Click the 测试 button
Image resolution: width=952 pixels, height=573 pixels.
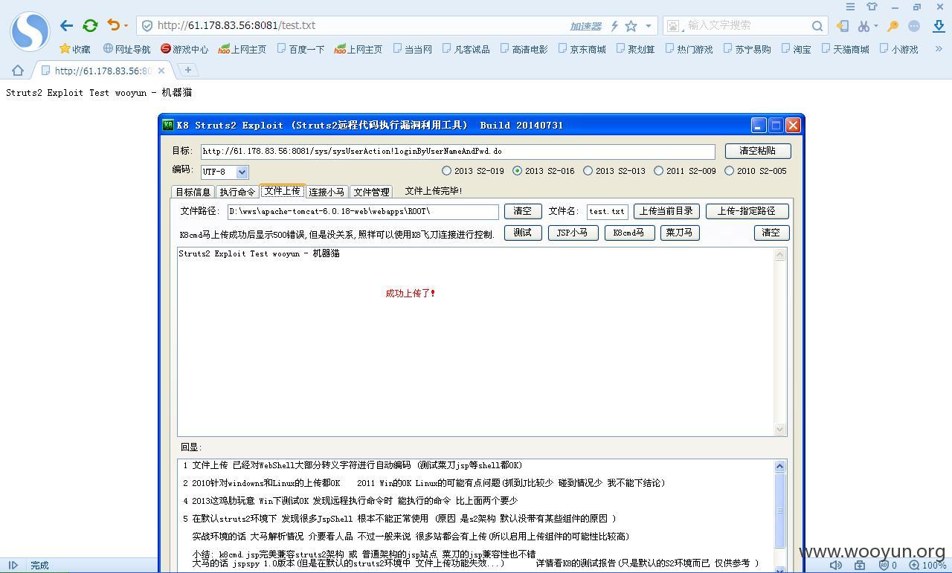coord(523,233)
